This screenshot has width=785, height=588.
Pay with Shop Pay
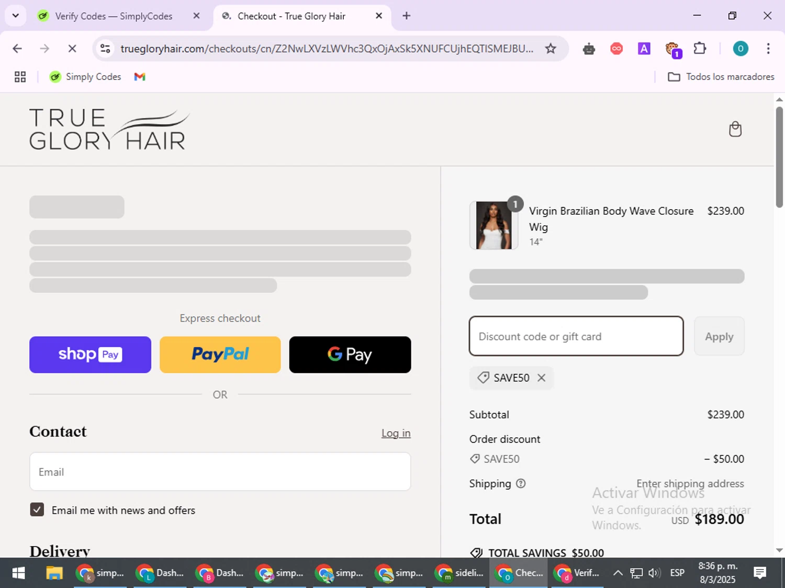click(90, 354)
